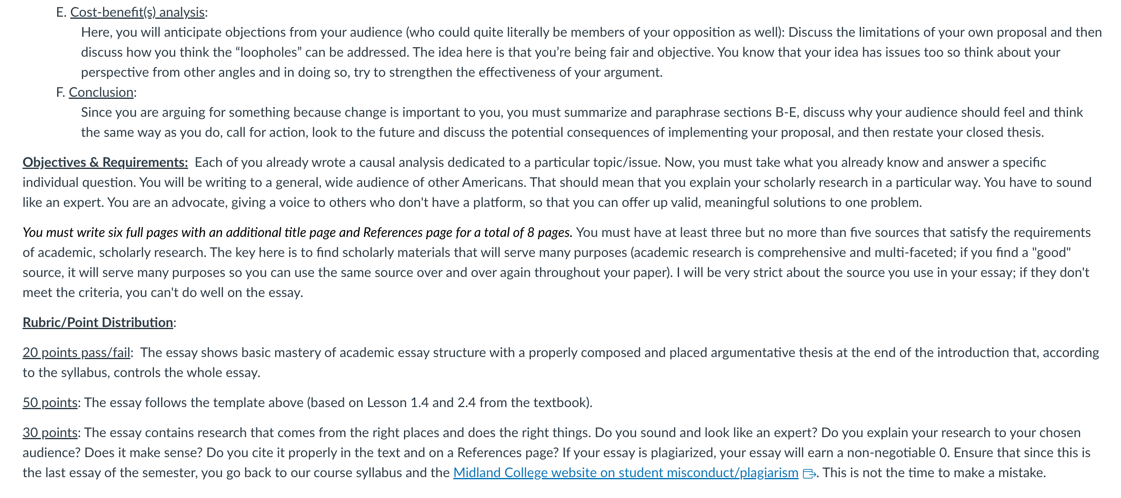Click the underlined "20 points pass/fail" label

pos(76,352)
